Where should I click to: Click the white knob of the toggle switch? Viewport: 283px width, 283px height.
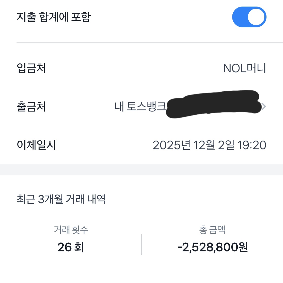tap(256, 17)
